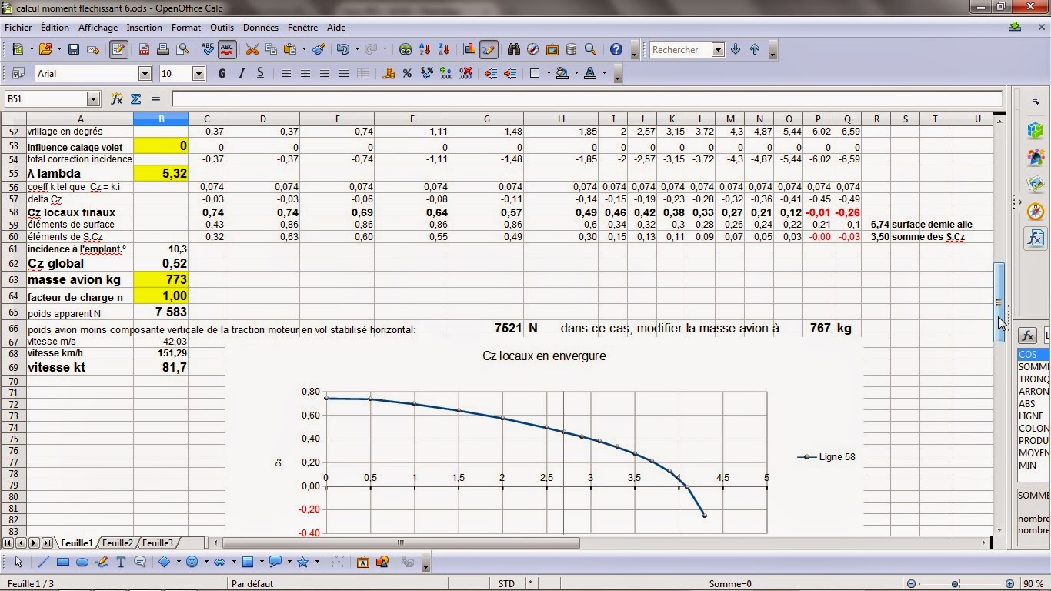Open the Insertion menu
The width and height of the screenshot is (1051, 591).
[x=145, y=27]
